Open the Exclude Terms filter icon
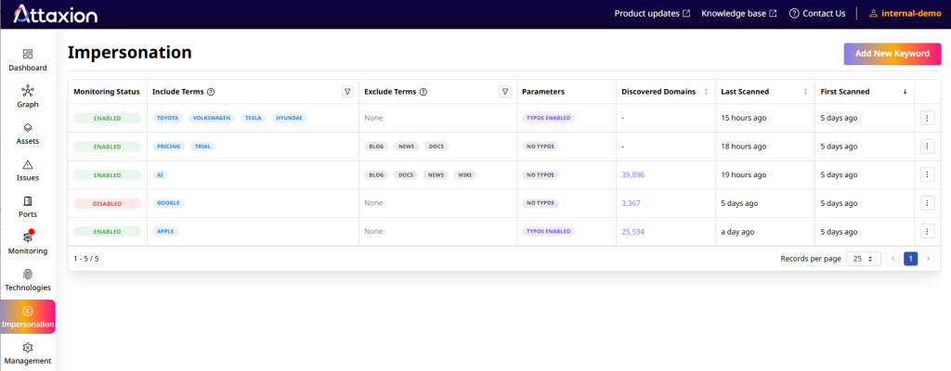The height and width of the screenshot is (371, 951). pos(505,92)
